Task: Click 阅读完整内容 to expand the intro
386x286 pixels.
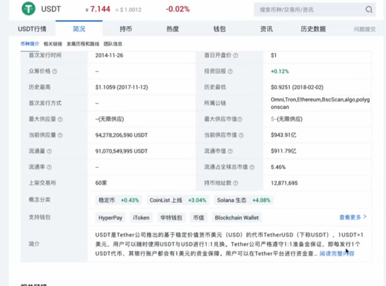Action: coord(337,254)
